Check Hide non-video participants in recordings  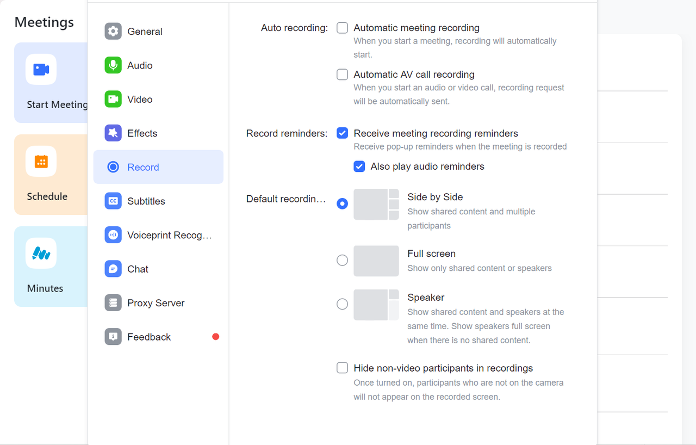click(342, 368)
